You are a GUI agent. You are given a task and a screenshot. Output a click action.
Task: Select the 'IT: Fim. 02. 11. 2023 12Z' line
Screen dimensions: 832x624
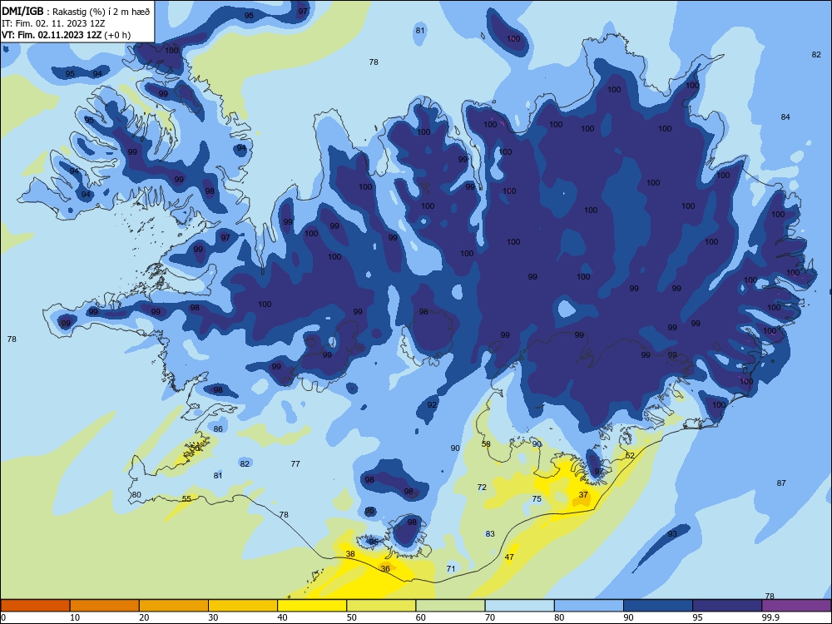tap(53, 23)
